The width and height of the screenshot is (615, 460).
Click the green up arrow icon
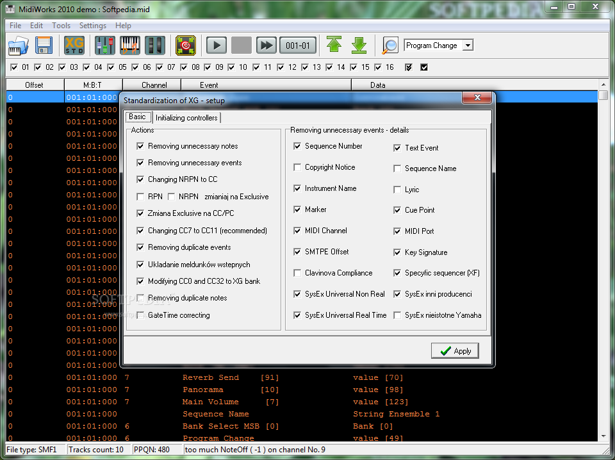coord(334,45)
